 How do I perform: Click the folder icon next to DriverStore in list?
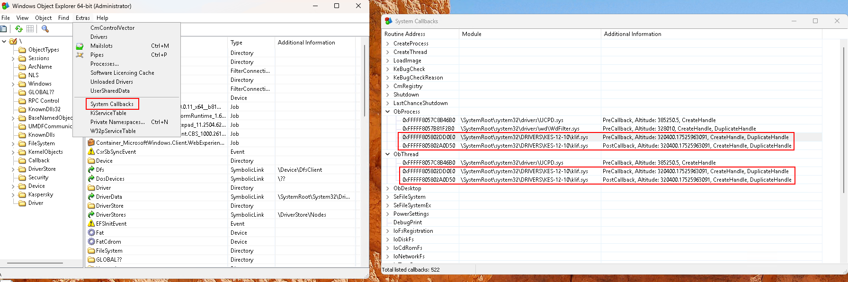[x=91, y=206]
